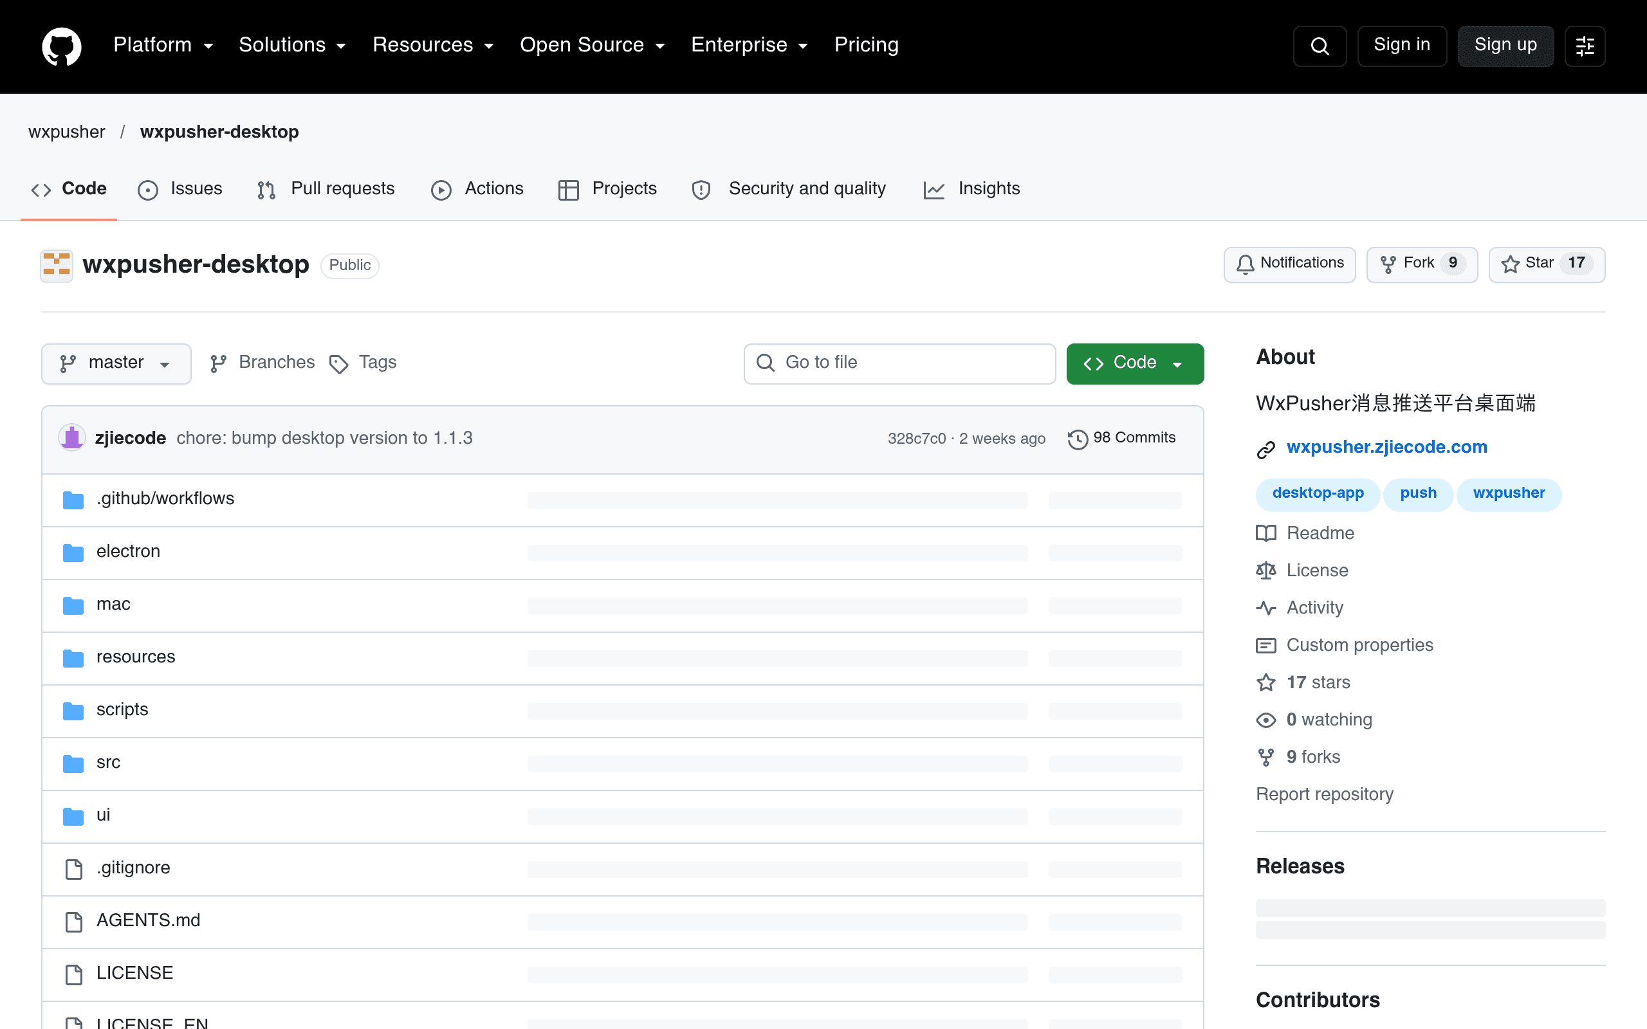The image size is (1647, 1029).
Task: Focus the Go to file field
Action: (899, 363)
